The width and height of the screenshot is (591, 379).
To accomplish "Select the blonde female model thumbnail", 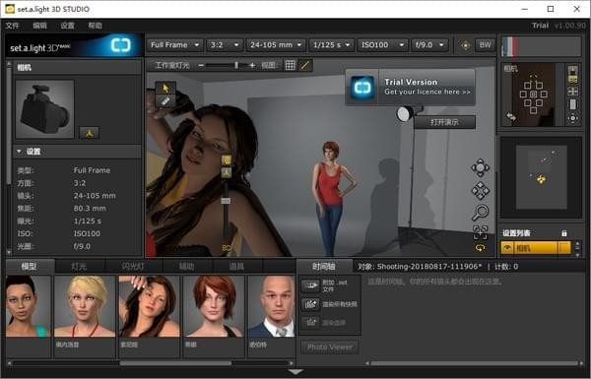I will tap(85, 306).
